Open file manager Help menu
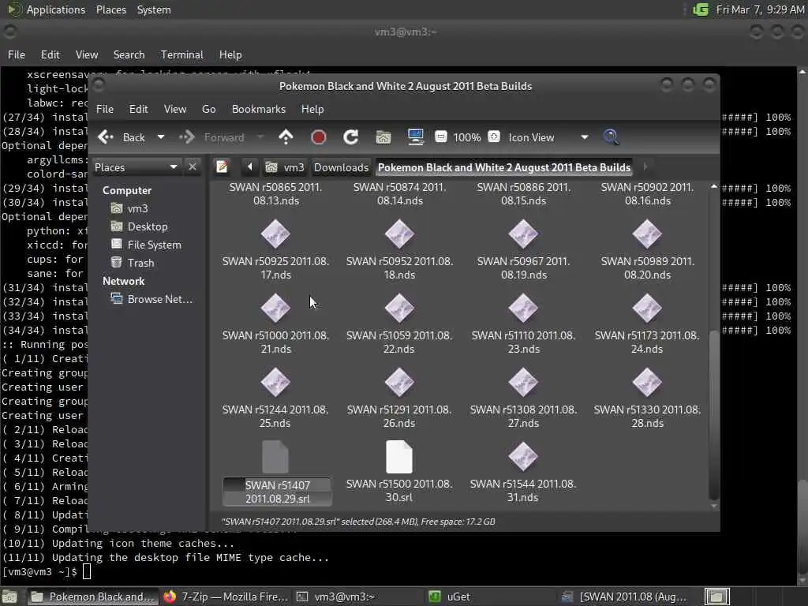This screenshot has width=808, height=606. (312, 109)
